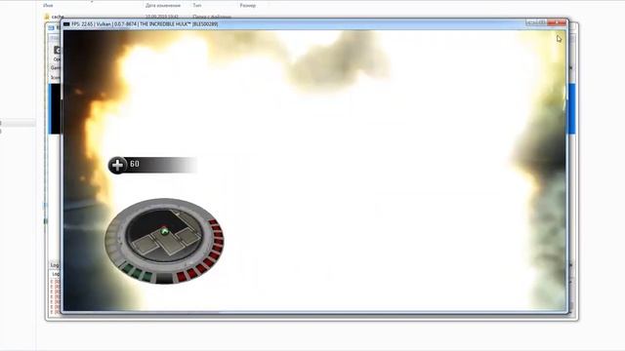Click the health plus icon in game HUD
The image size is (625, 351).
[117, 165]
